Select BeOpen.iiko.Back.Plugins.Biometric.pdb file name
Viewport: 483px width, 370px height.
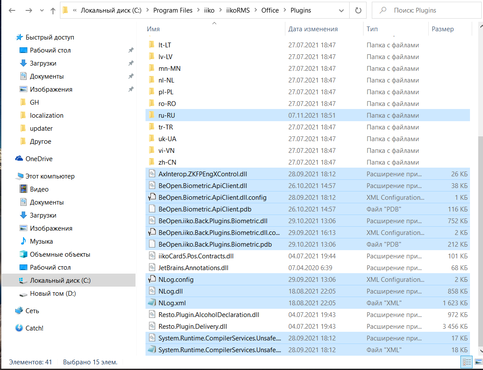coord(215,244)
